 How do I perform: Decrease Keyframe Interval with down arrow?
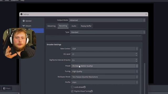(x=136, y=61)
